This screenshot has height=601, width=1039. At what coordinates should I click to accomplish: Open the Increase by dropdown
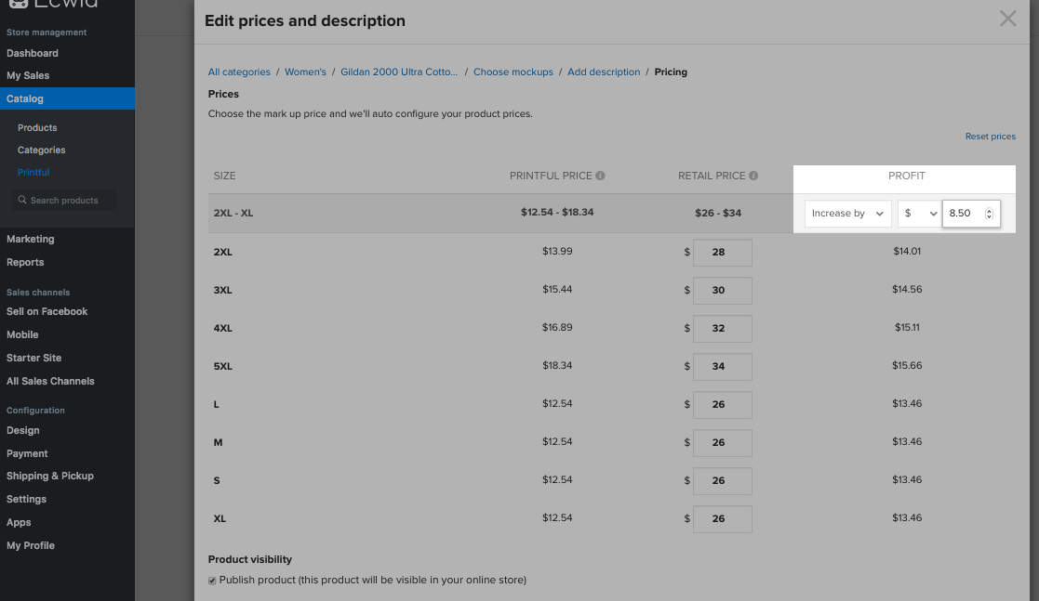tap(847, 213)
